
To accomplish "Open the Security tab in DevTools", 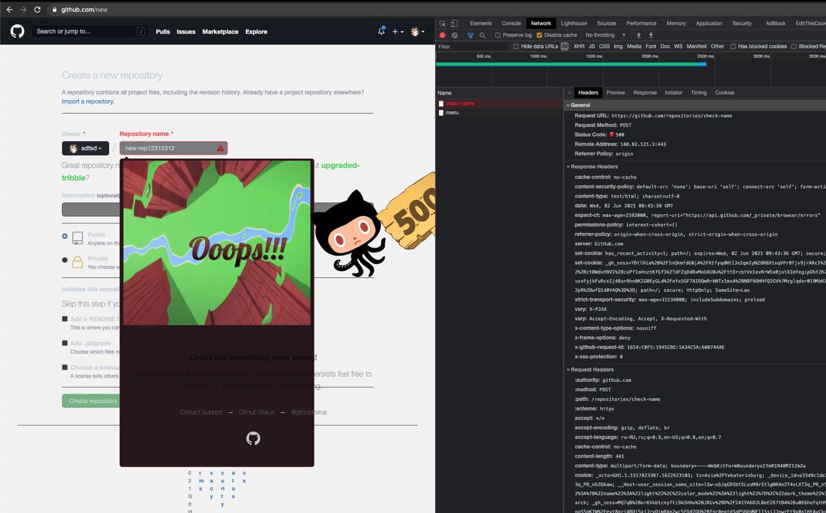I will coord(742,23).
